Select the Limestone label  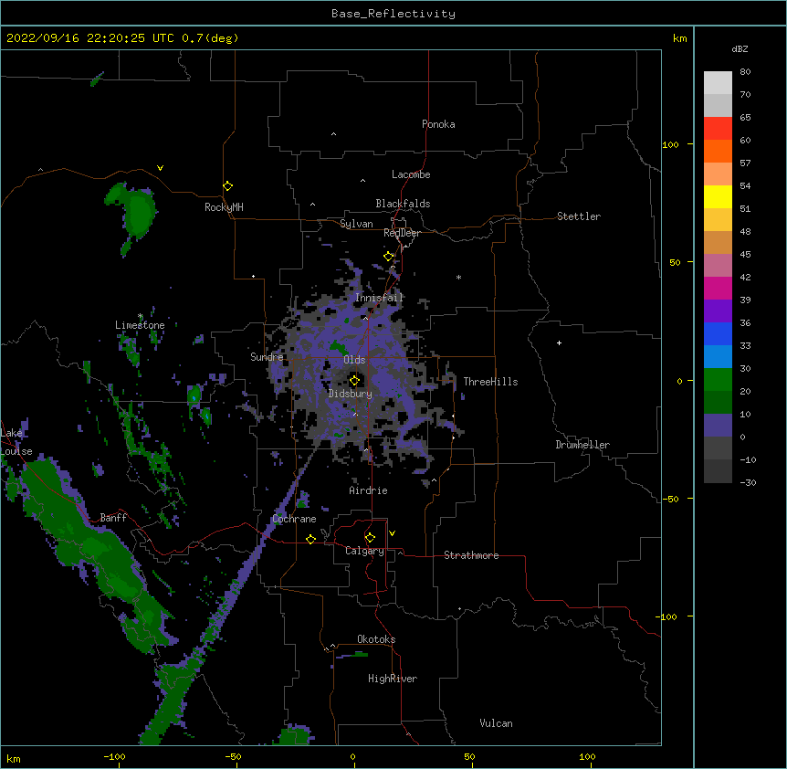click(x=140, y=325)
